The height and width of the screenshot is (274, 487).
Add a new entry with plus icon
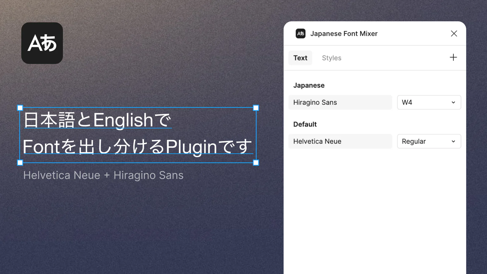pyautogui.click(x=453, y=57)
